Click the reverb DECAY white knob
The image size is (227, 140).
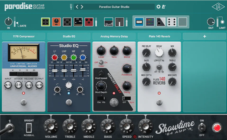(159, 53)
